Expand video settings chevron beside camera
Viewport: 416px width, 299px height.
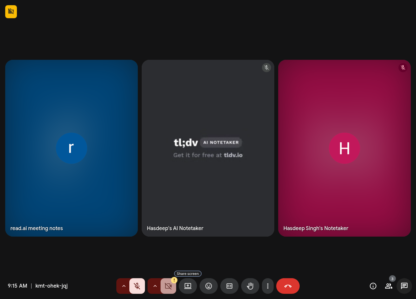coord(155,286)
